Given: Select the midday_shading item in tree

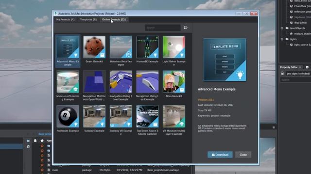Looking at the screenshot, I should click(300, 34).
